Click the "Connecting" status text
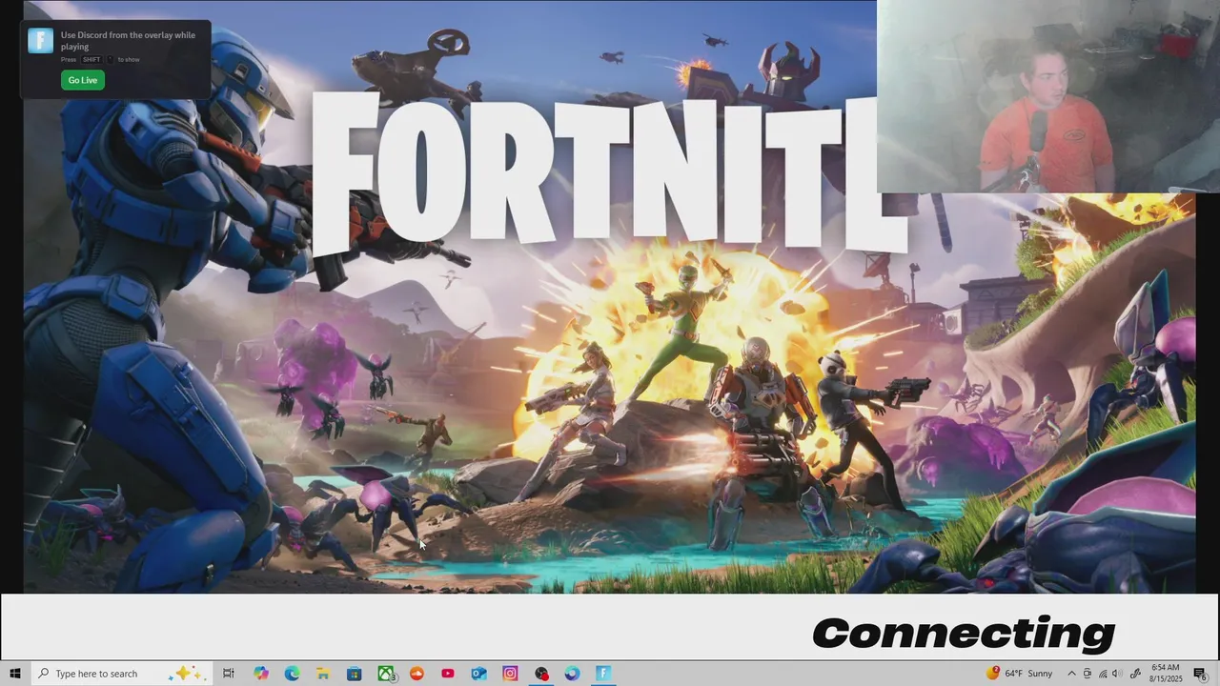Screen dimensions: 1220x686 [x=964, y=634]
